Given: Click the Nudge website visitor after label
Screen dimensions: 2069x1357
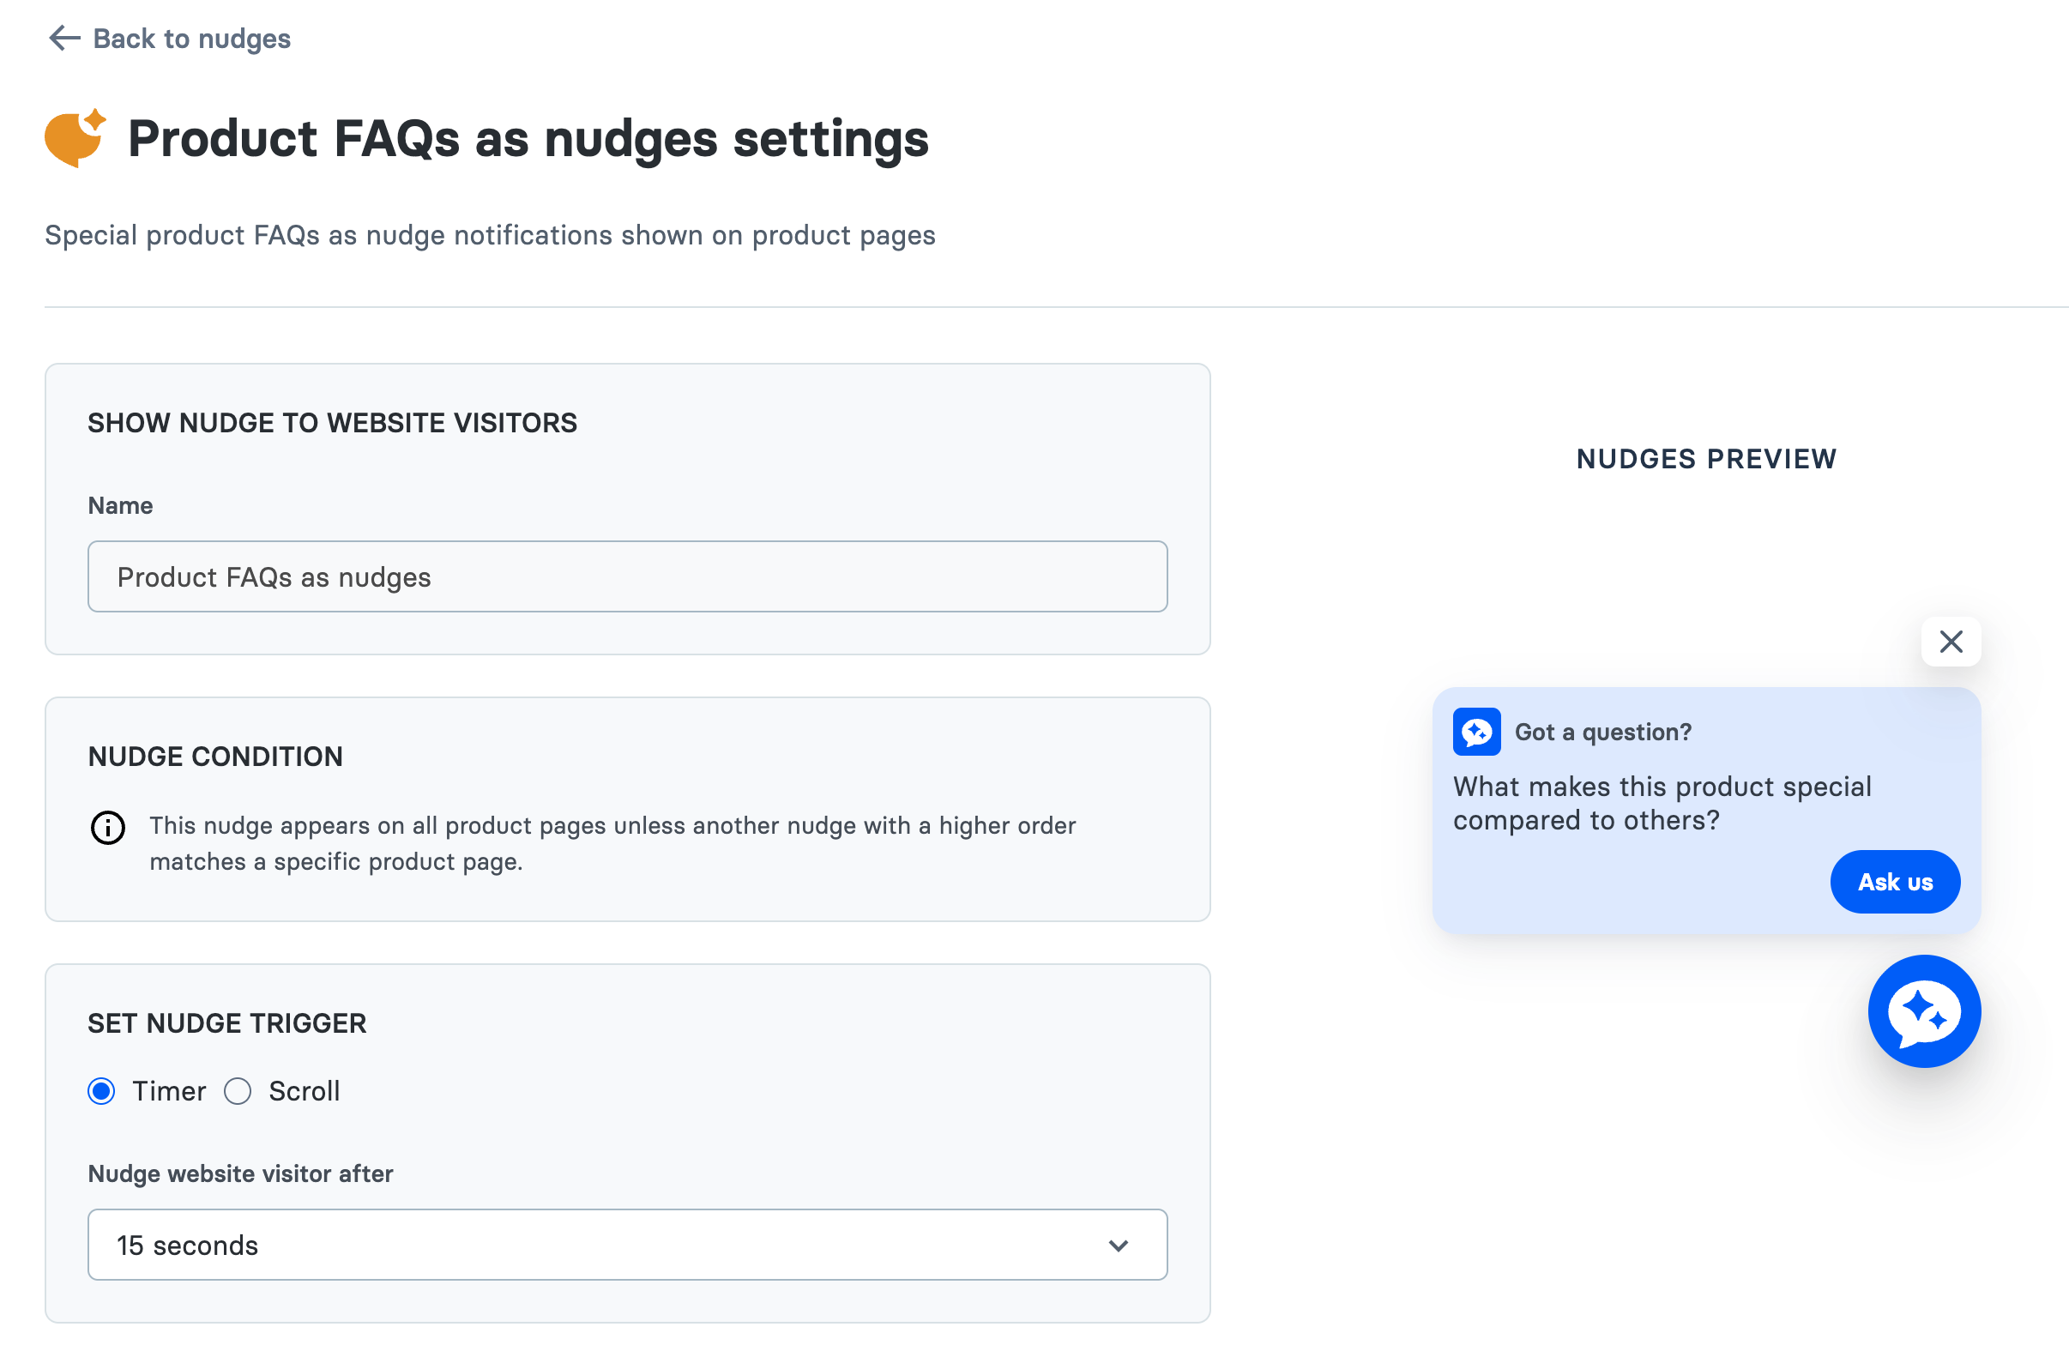Looking at the screenshot, I should (241, 1173).
